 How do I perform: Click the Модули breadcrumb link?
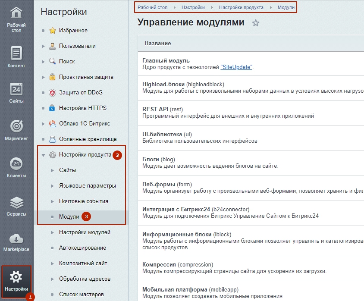[x=286, y=7]
